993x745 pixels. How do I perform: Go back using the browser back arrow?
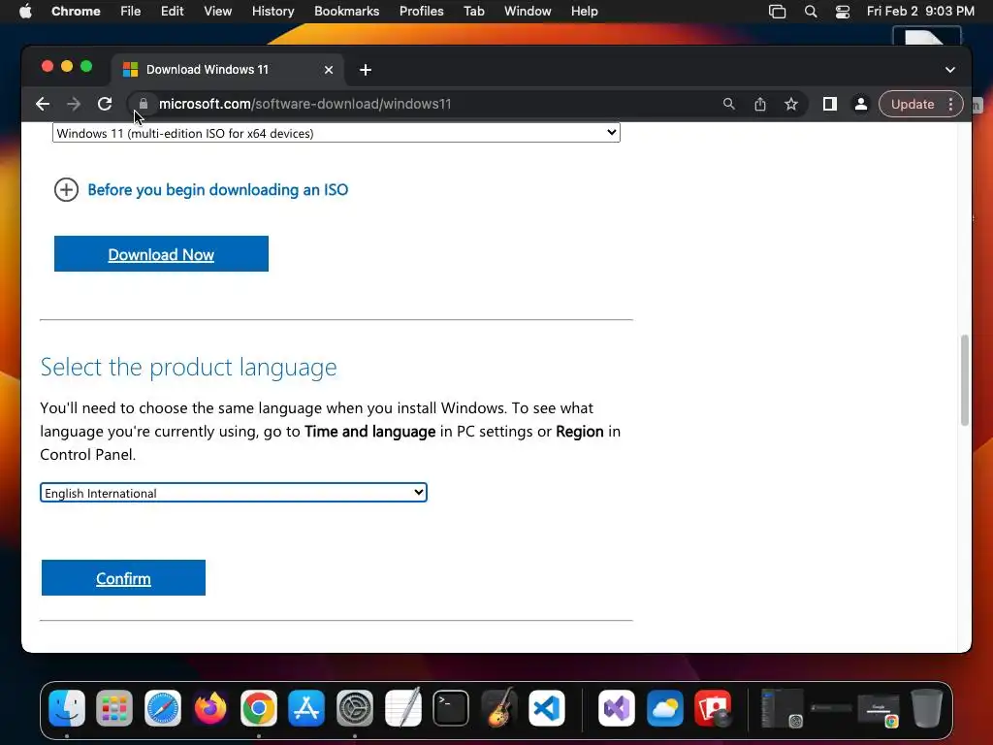tap(43, 104)
